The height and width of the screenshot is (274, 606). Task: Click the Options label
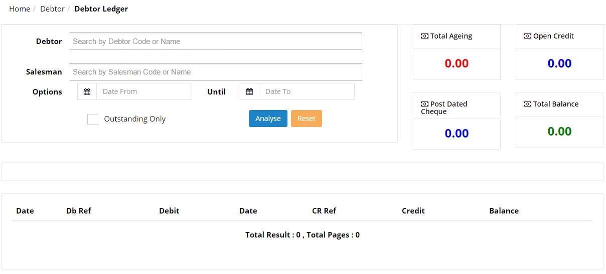coord(47,91)
